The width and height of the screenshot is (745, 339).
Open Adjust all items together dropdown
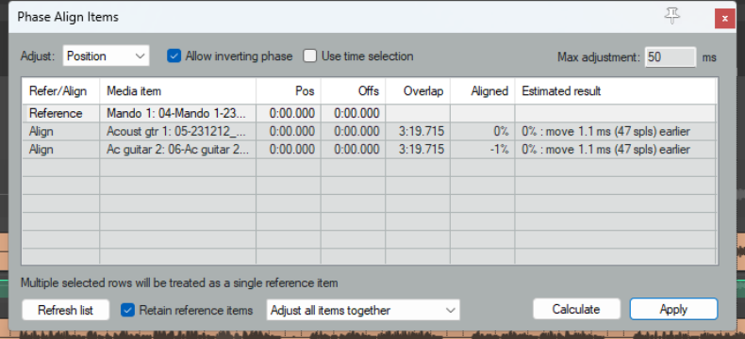(363, 310)
